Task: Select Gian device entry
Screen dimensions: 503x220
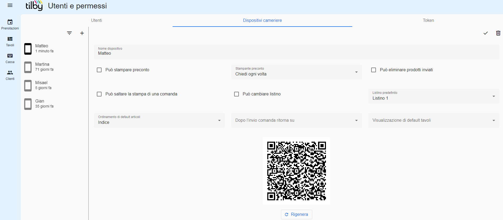Action: [x=55, y=104]
